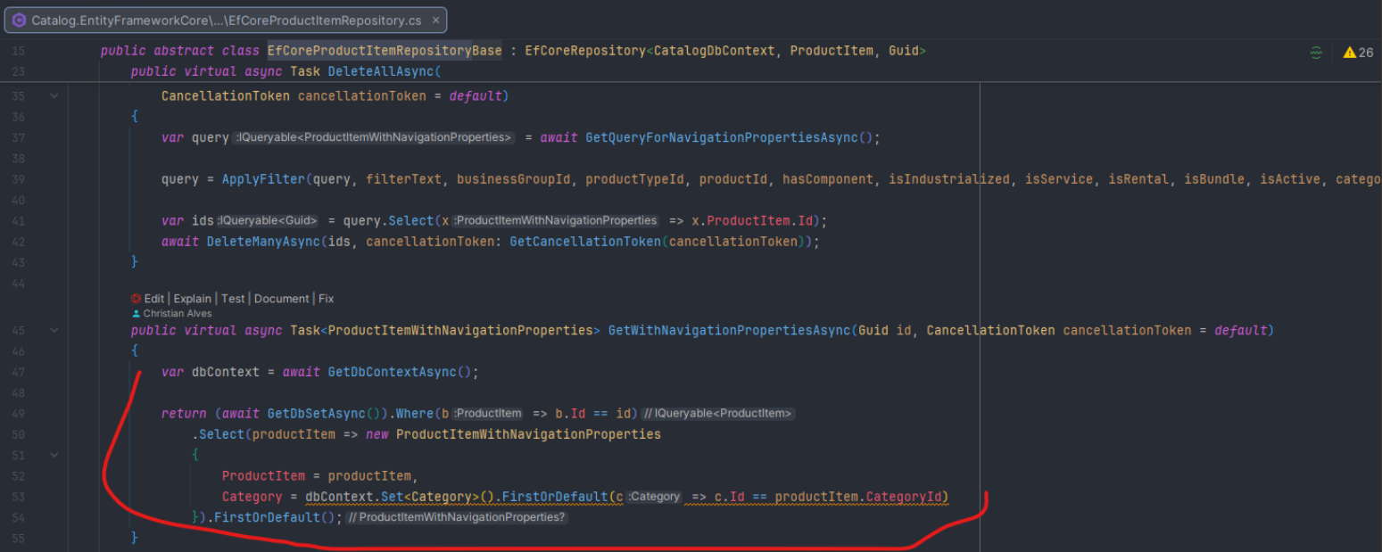Click the DeleteAllAsync method name

pos(381,71)
